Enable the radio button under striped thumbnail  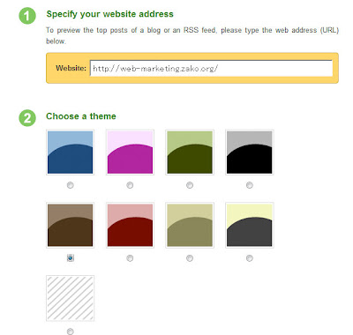71,331
